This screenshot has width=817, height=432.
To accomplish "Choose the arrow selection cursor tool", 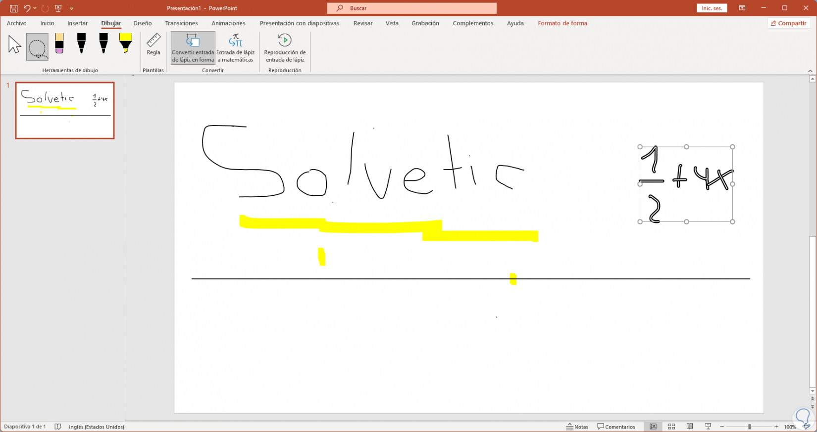I will pyautogui.click(x=15, y=45).
